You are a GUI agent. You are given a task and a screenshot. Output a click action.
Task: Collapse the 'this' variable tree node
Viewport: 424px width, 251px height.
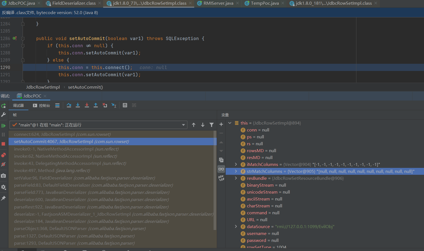[230, 123]
